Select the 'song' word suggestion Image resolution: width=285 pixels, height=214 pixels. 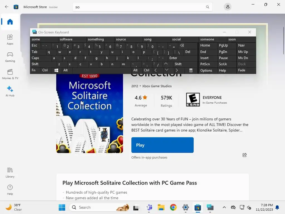pos(156,39)
